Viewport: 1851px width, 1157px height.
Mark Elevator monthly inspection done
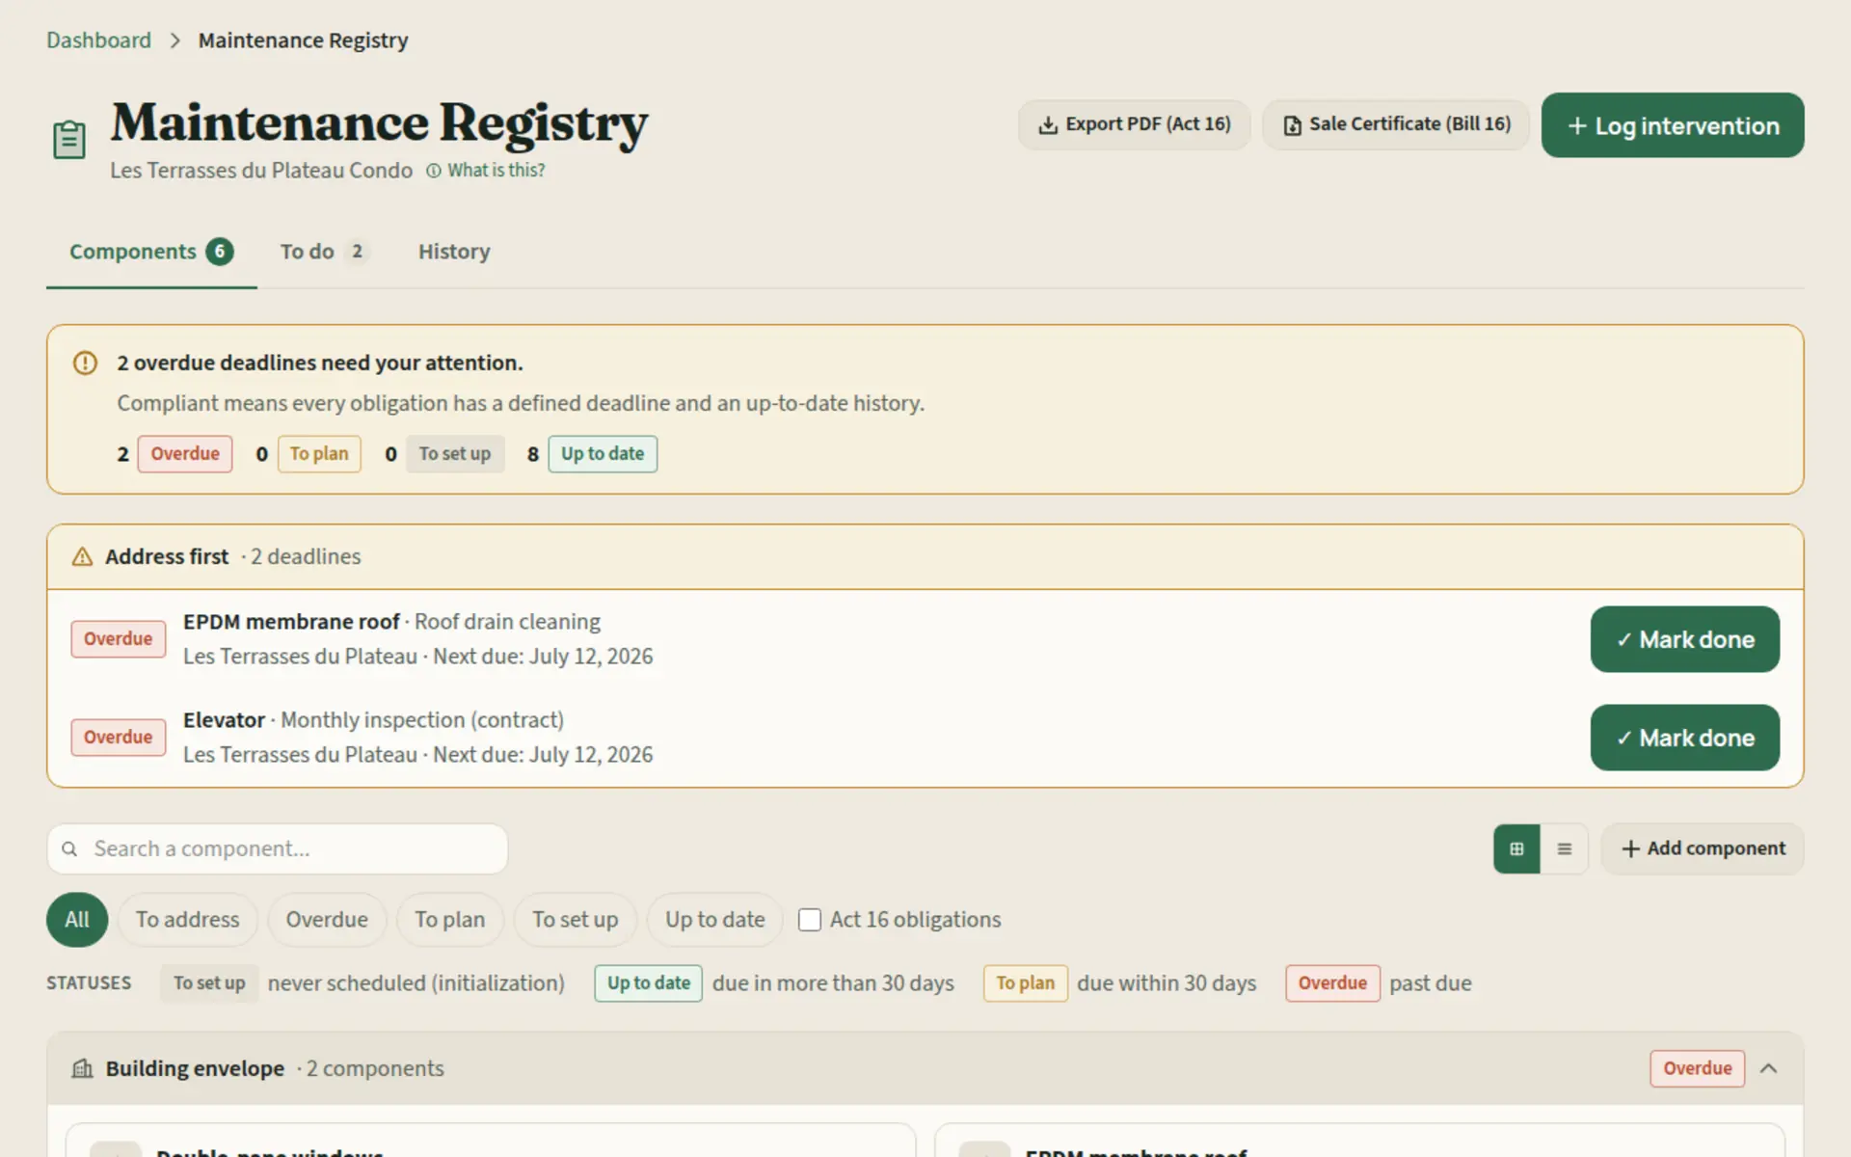(1685, 738)
